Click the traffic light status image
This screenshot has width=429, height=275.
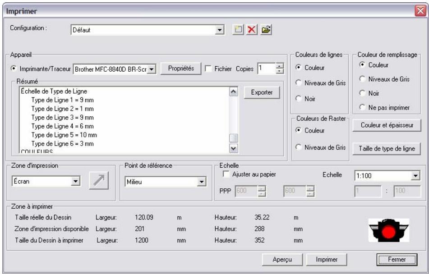[x=389, y=230]
